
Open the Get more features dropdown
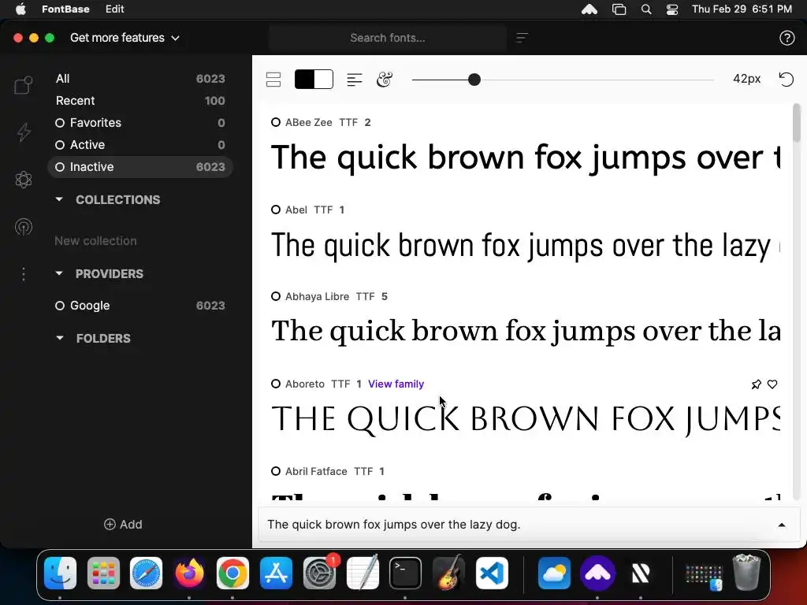click(125, 38)
